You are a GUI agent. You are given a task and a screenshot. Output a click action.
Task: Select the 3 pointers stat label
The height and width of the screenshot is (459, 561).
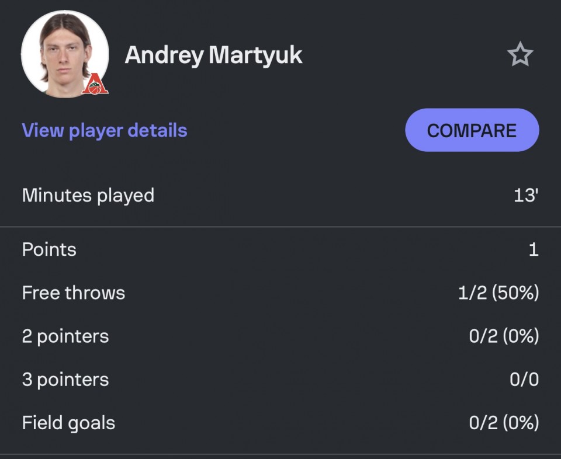pos(65,380)
